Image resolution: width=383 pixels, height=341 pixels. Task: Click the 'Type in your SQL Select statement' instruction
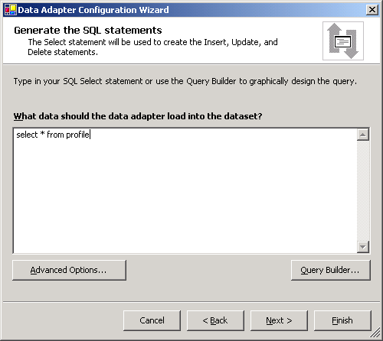tap(185, 81)
